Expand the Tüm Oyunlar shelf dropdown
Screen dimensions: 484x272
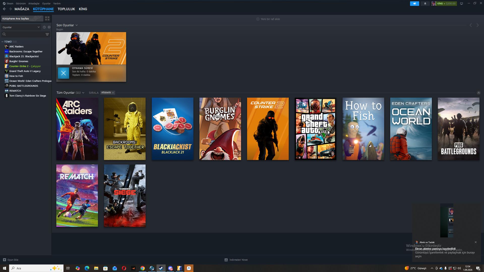83,93
